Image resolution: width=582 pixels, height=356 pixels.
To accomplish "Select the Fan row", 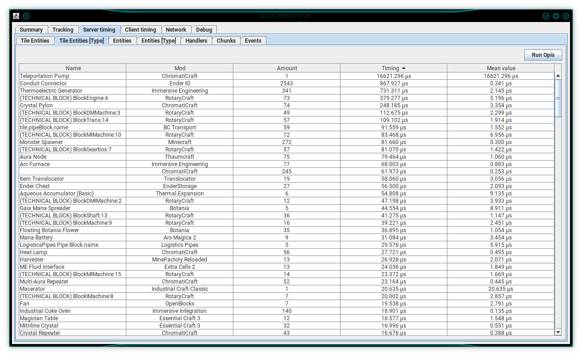I will (x=287, y=304).
